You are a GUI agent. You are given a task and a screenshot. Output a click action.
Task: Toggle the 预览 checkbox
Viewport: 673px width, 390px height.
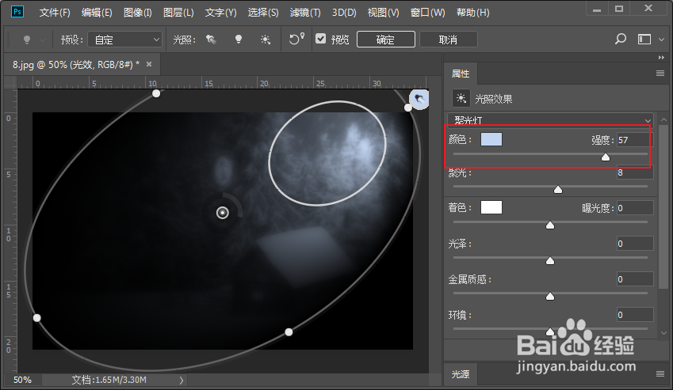(320, 39)
